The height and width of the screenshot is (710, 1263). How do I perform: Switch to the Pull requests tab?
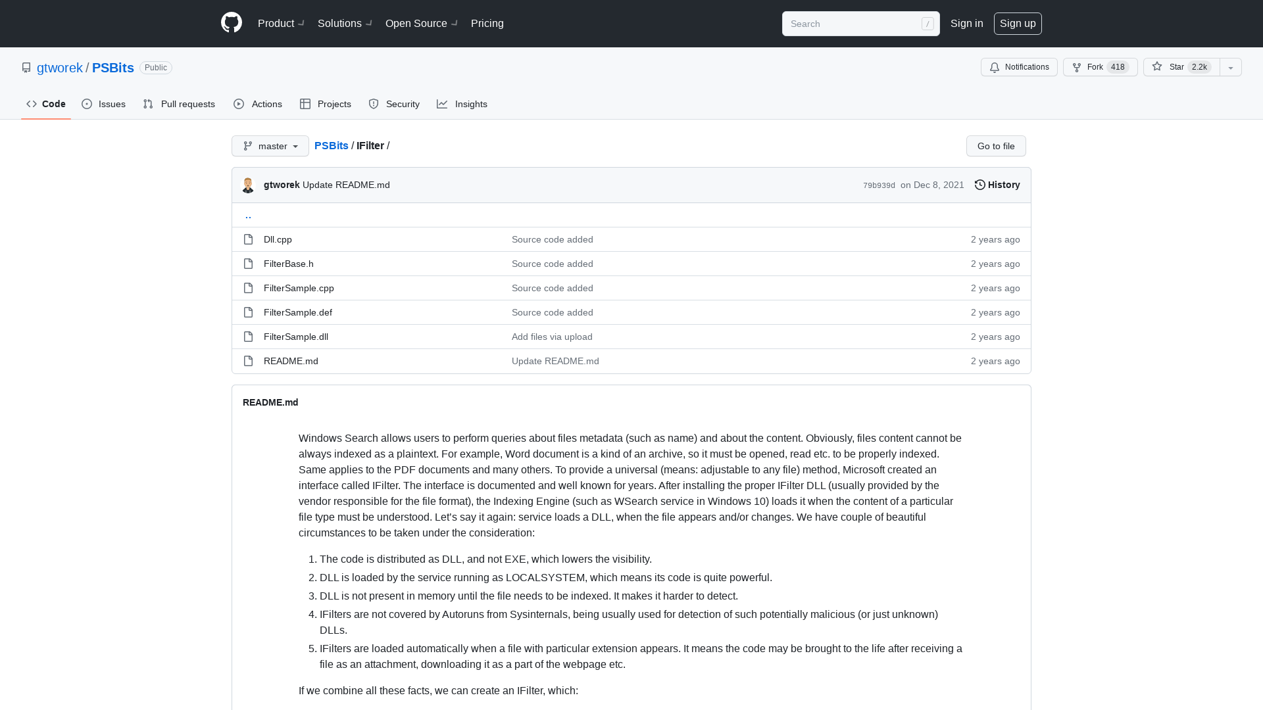tap(179, 104)
